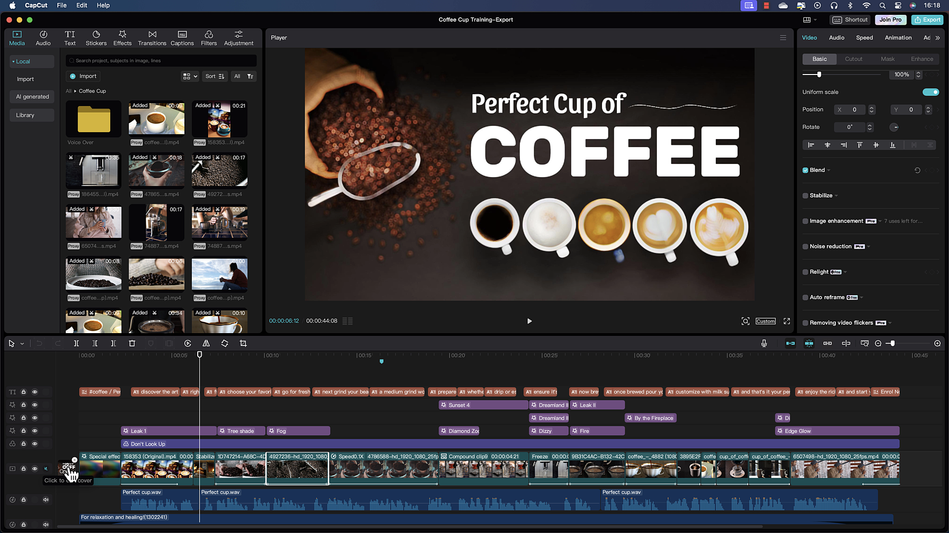Adjust the timeline zoom slider handle
949x533 pixels.
click(x=893, y=343)
